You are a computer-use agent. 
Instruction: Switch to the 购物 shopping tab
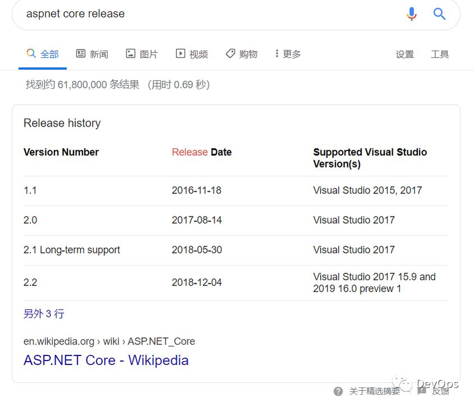pos(241,54)
